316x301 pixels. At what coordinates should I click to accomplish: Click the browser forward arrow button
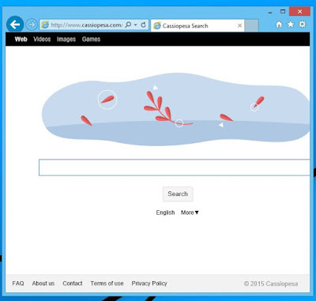(x=32, y=25)
